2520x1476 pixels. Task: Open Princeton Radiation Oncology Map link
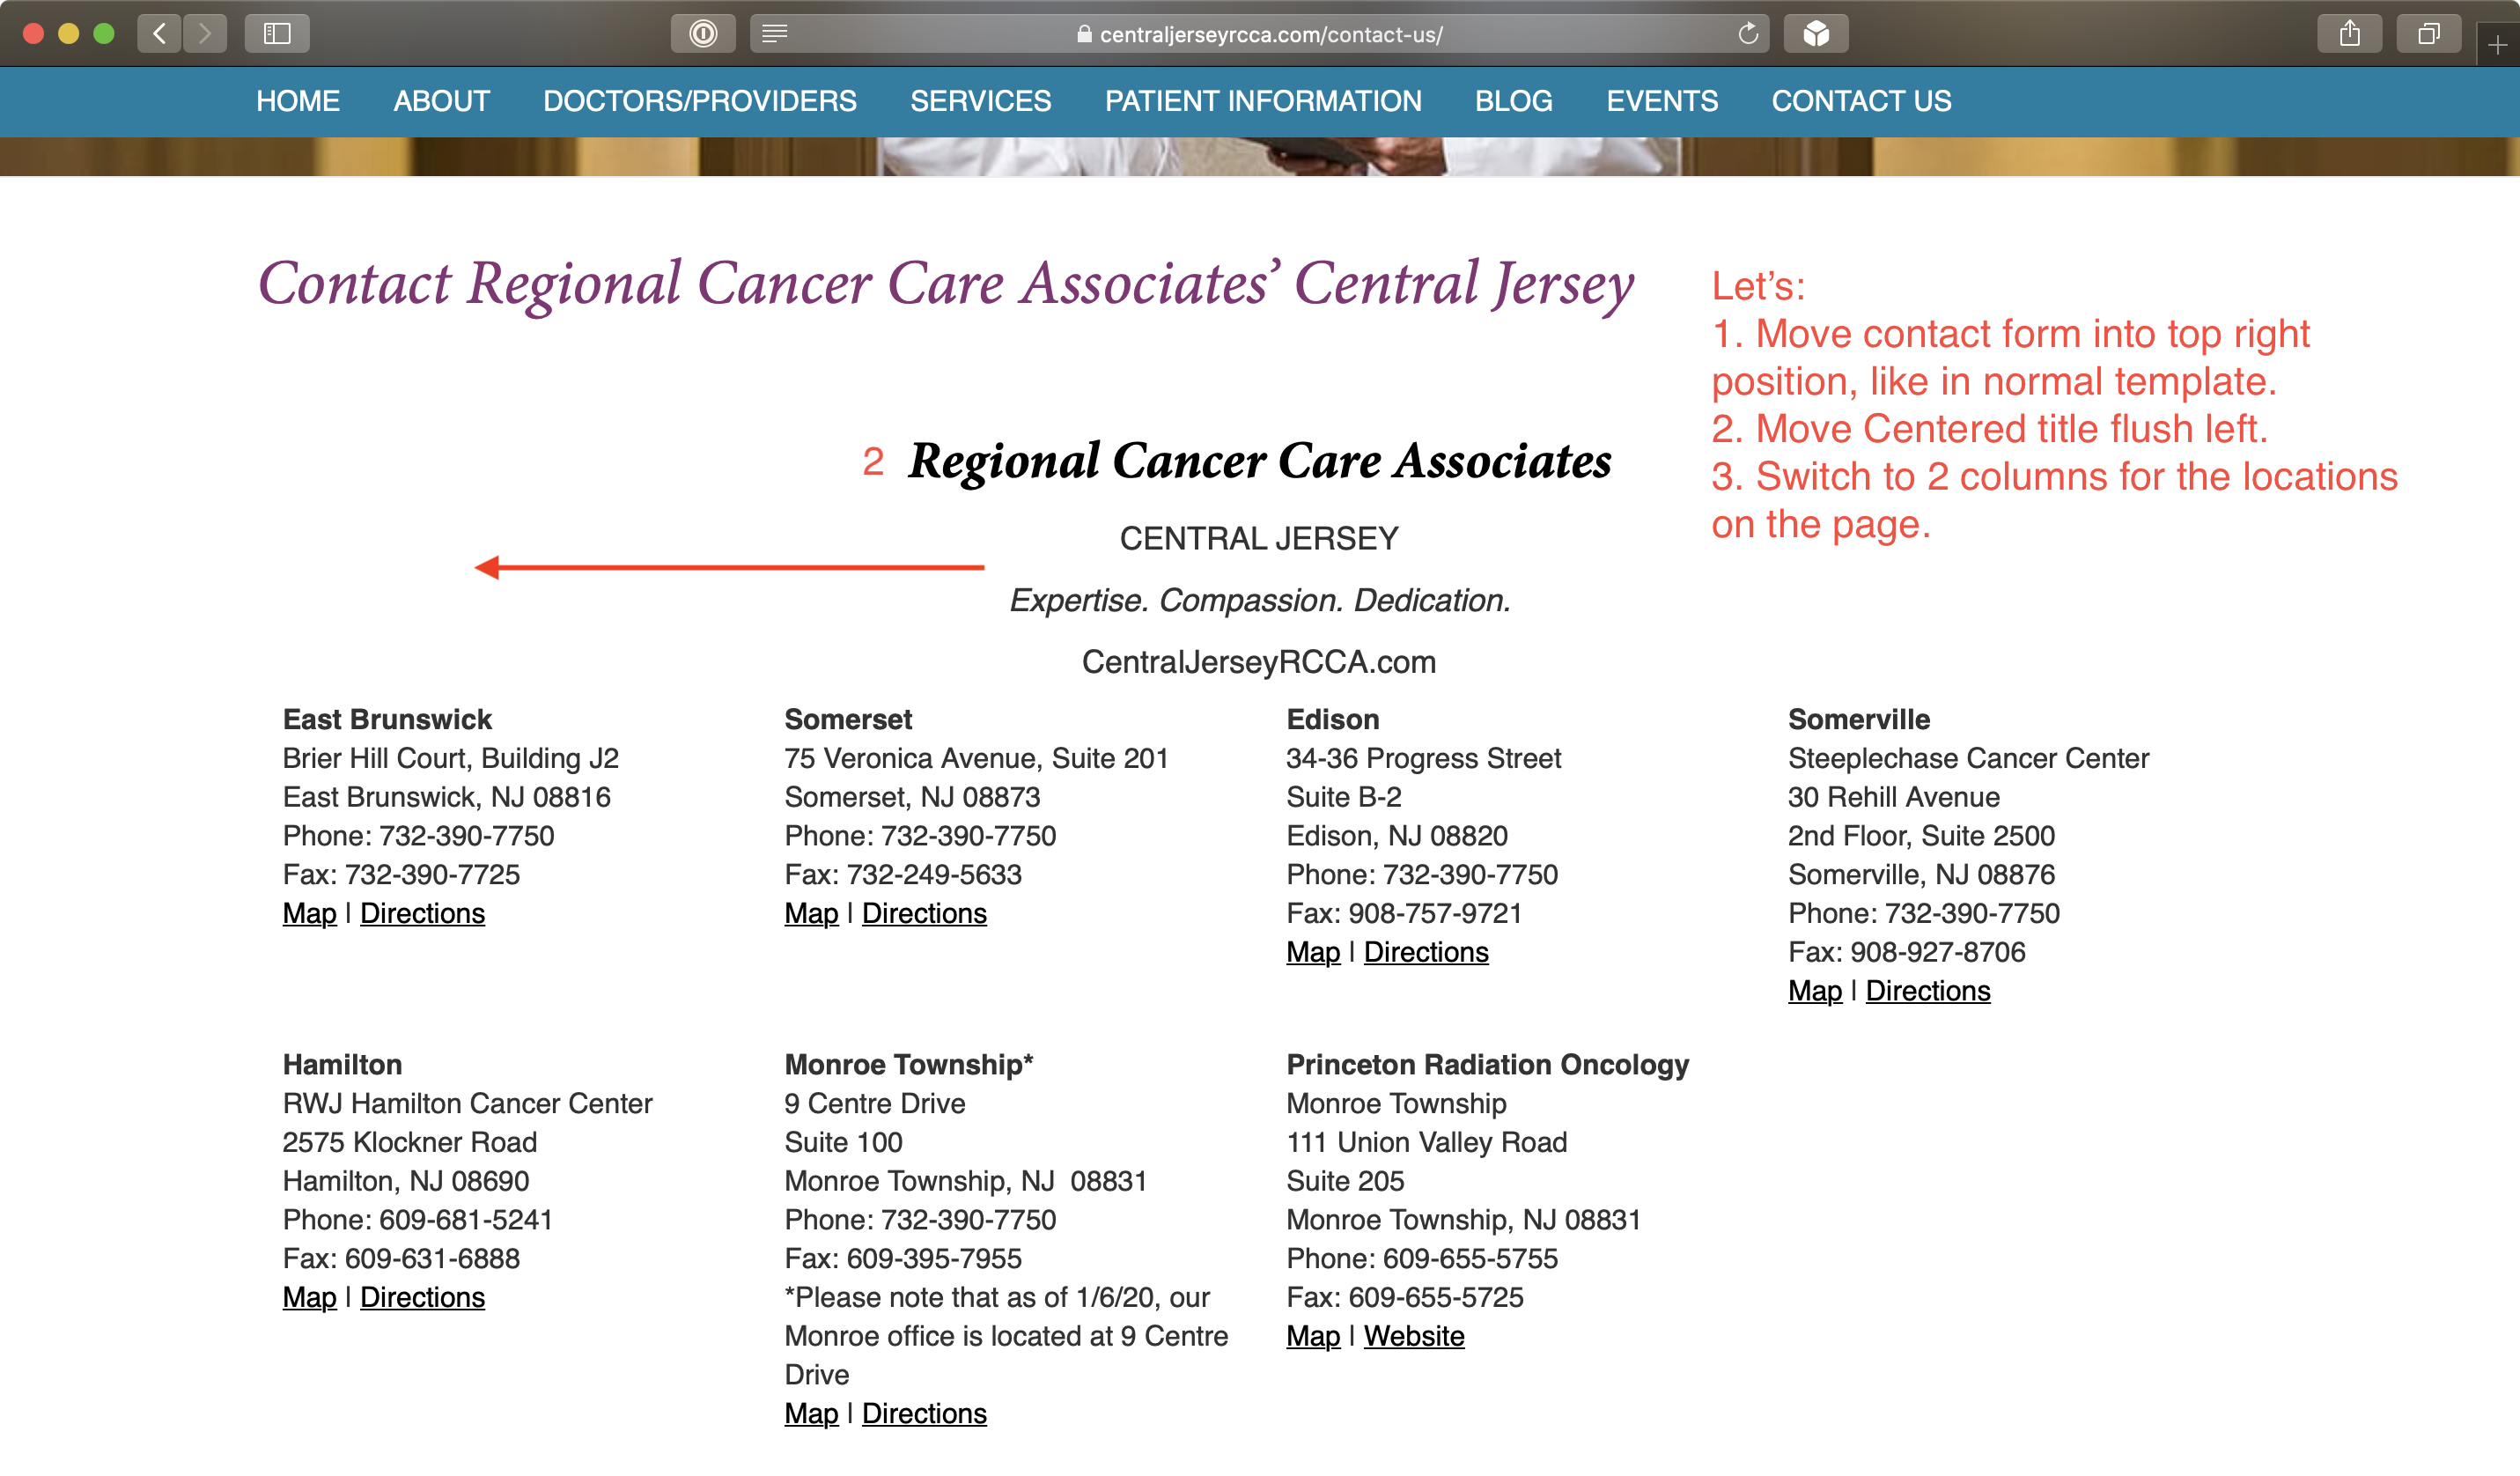(1313, 1336)
